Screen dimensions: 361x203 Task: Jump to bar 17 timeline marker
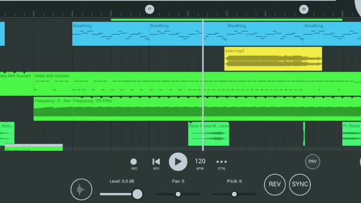149,9
